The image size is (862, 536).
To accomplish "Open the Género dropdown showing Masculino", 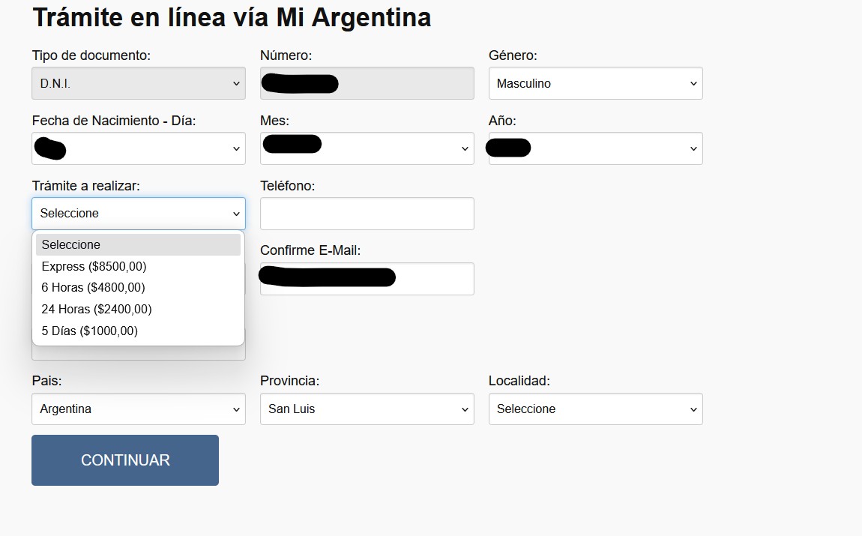I will 595,83.
